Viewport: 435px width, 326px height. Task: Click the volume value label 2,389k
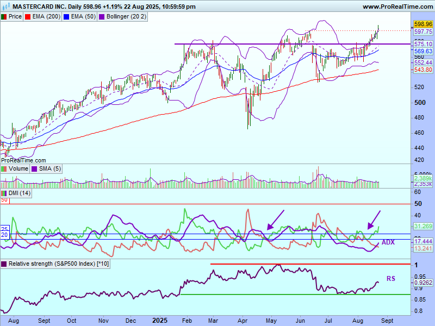click(423, 178)
